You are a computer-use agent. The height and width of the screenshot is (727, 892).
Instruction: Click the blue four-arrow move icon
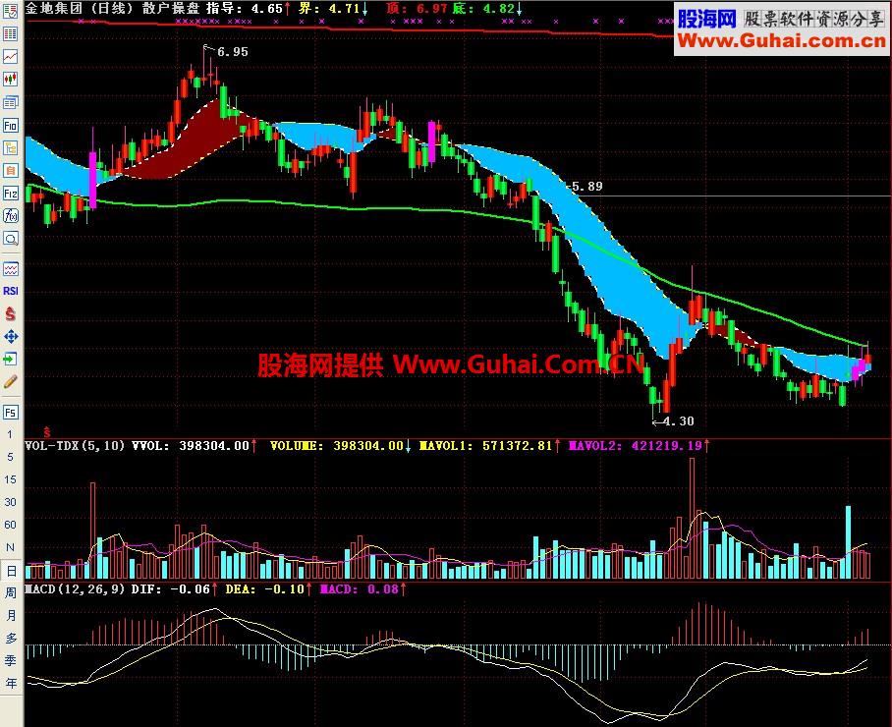point(10,336)
